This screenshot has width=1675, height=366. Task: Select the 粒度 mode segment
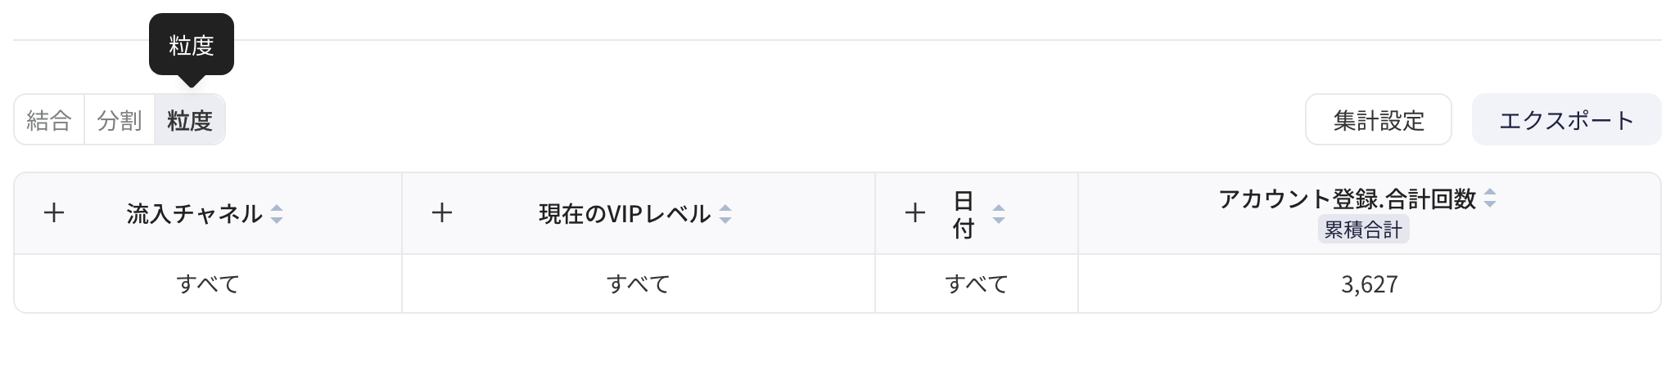(190, 120)
